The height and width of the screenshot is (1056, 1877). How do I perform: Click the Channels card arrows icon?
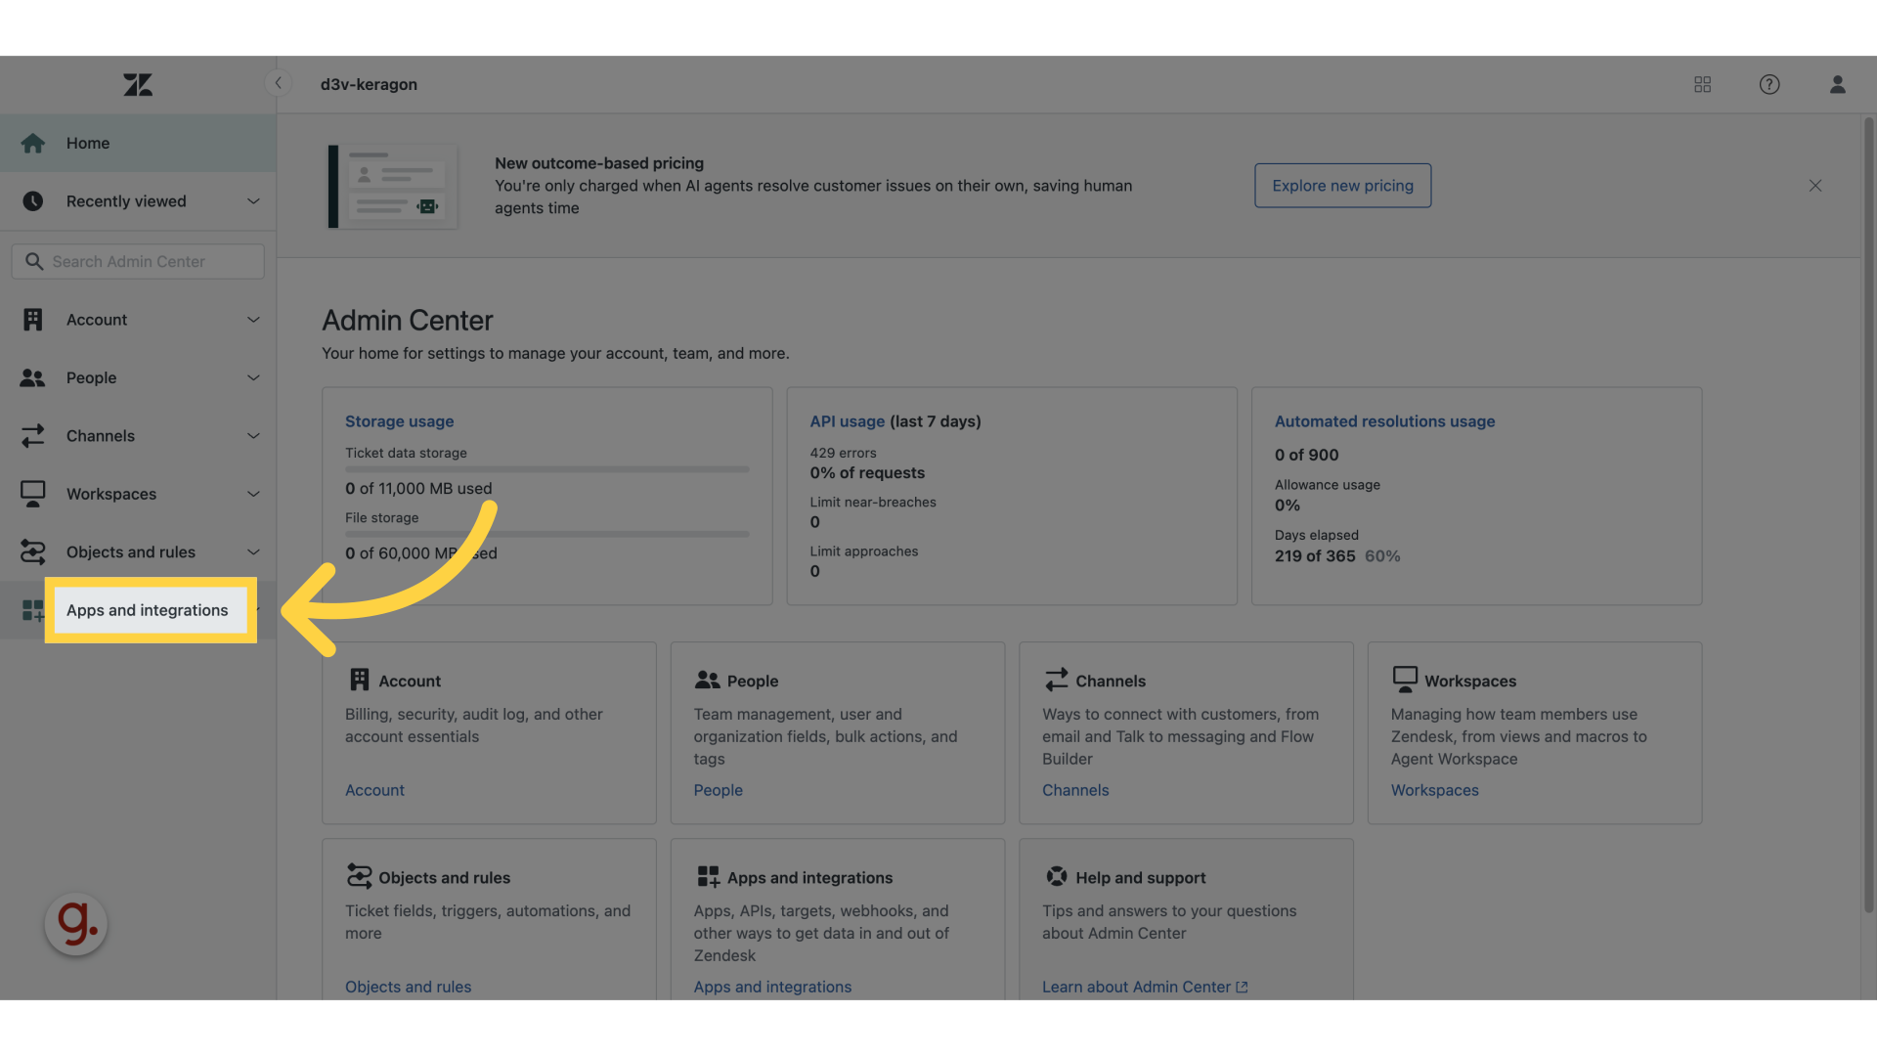pos(1057,680)
